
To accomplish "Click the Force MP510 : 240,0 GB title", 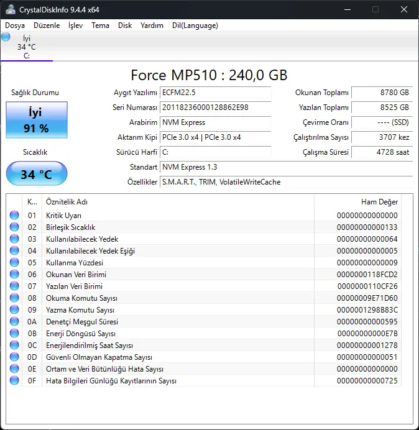I will click(209, 75).
